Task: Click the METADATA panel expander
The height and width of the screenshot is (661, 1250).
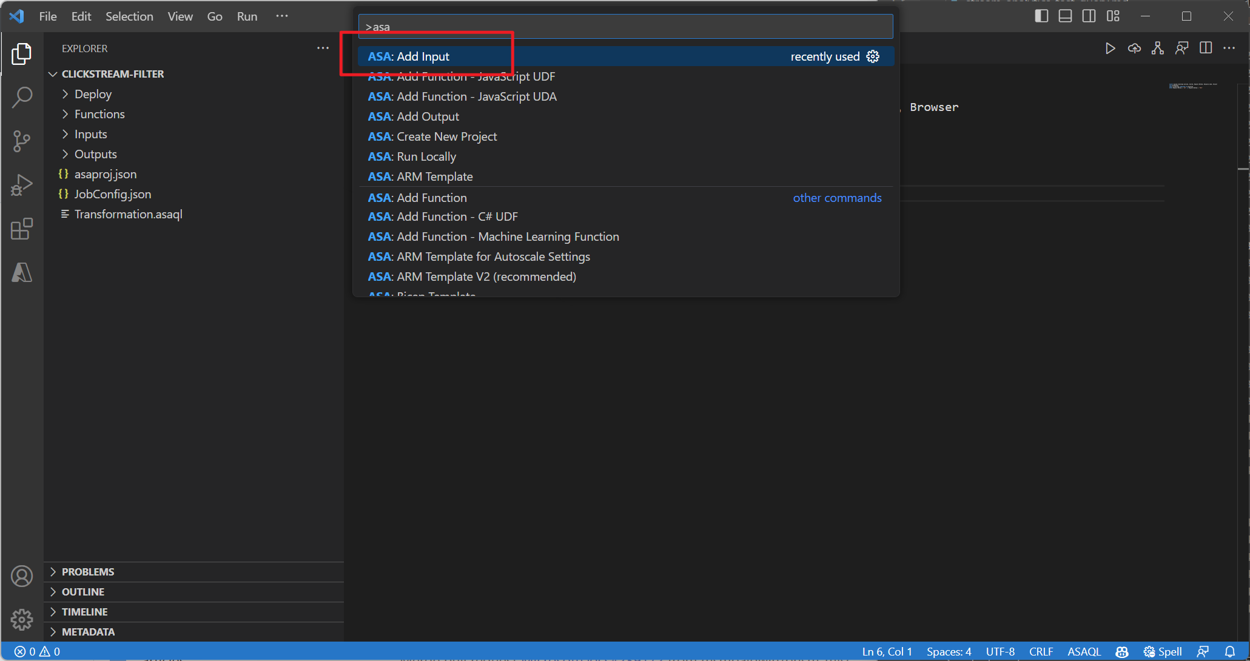Action: pos(54,631)
